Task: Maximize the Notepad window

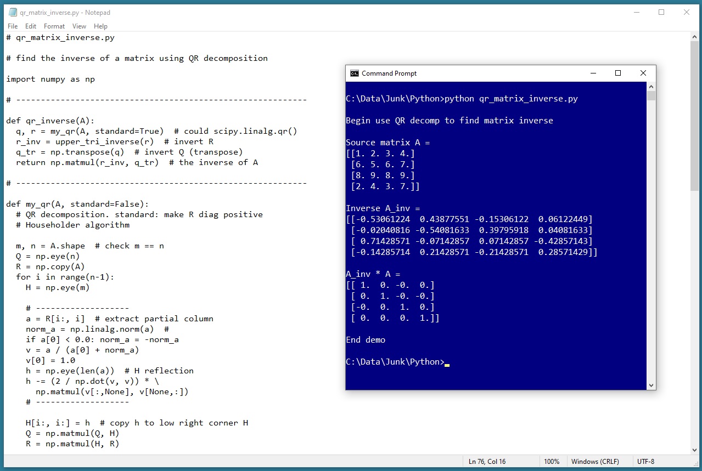Action: pos(661,13)
